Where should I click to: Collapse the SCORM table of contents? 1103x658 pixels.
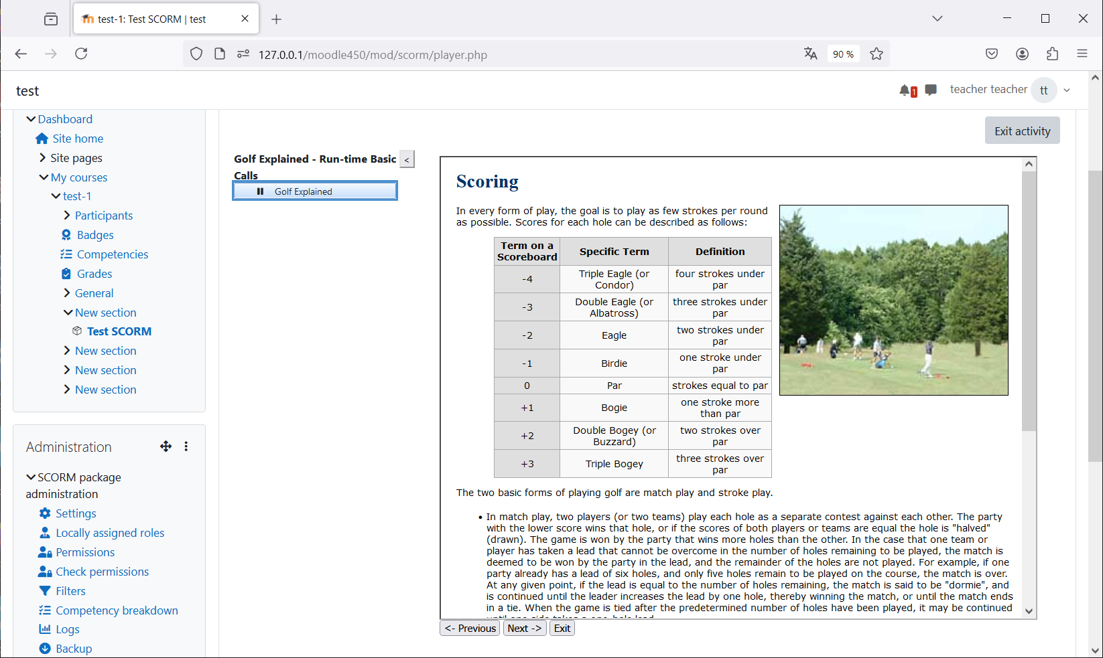tap(407, 159)
